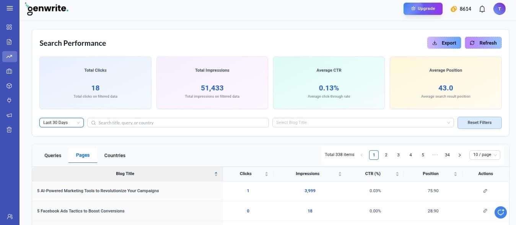The width and height of the screenshot is (516, 225).
Task: Click position value 75.90
Action: tap(433, 191)
